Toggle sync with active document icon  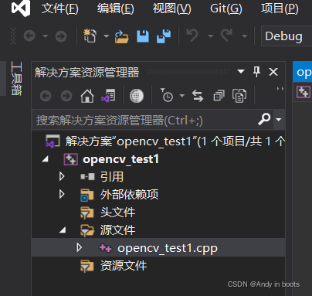[x=198, y=96]
